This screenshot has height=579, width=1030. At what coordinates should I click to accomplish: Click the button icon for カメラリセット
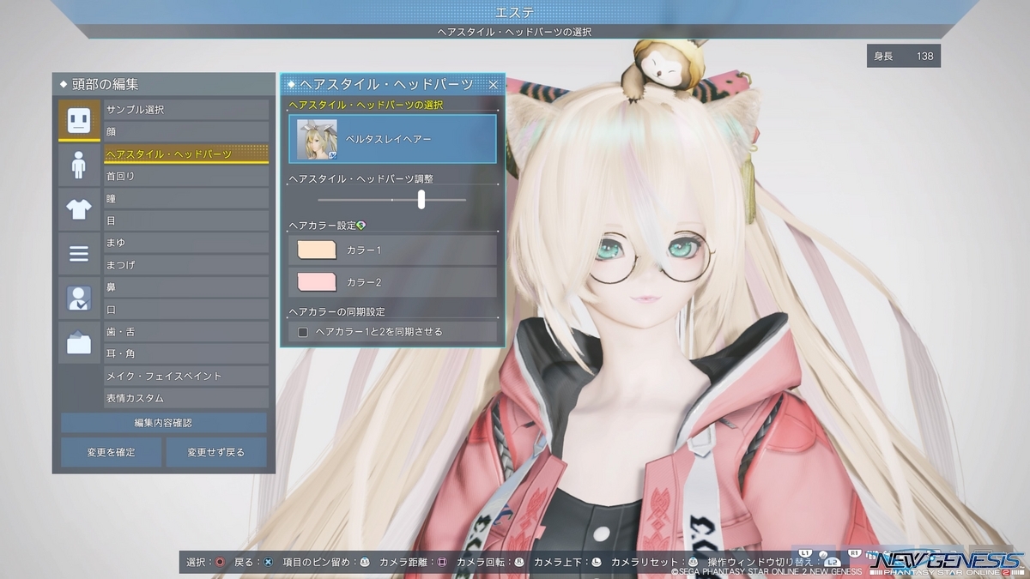tap(693, 563)
